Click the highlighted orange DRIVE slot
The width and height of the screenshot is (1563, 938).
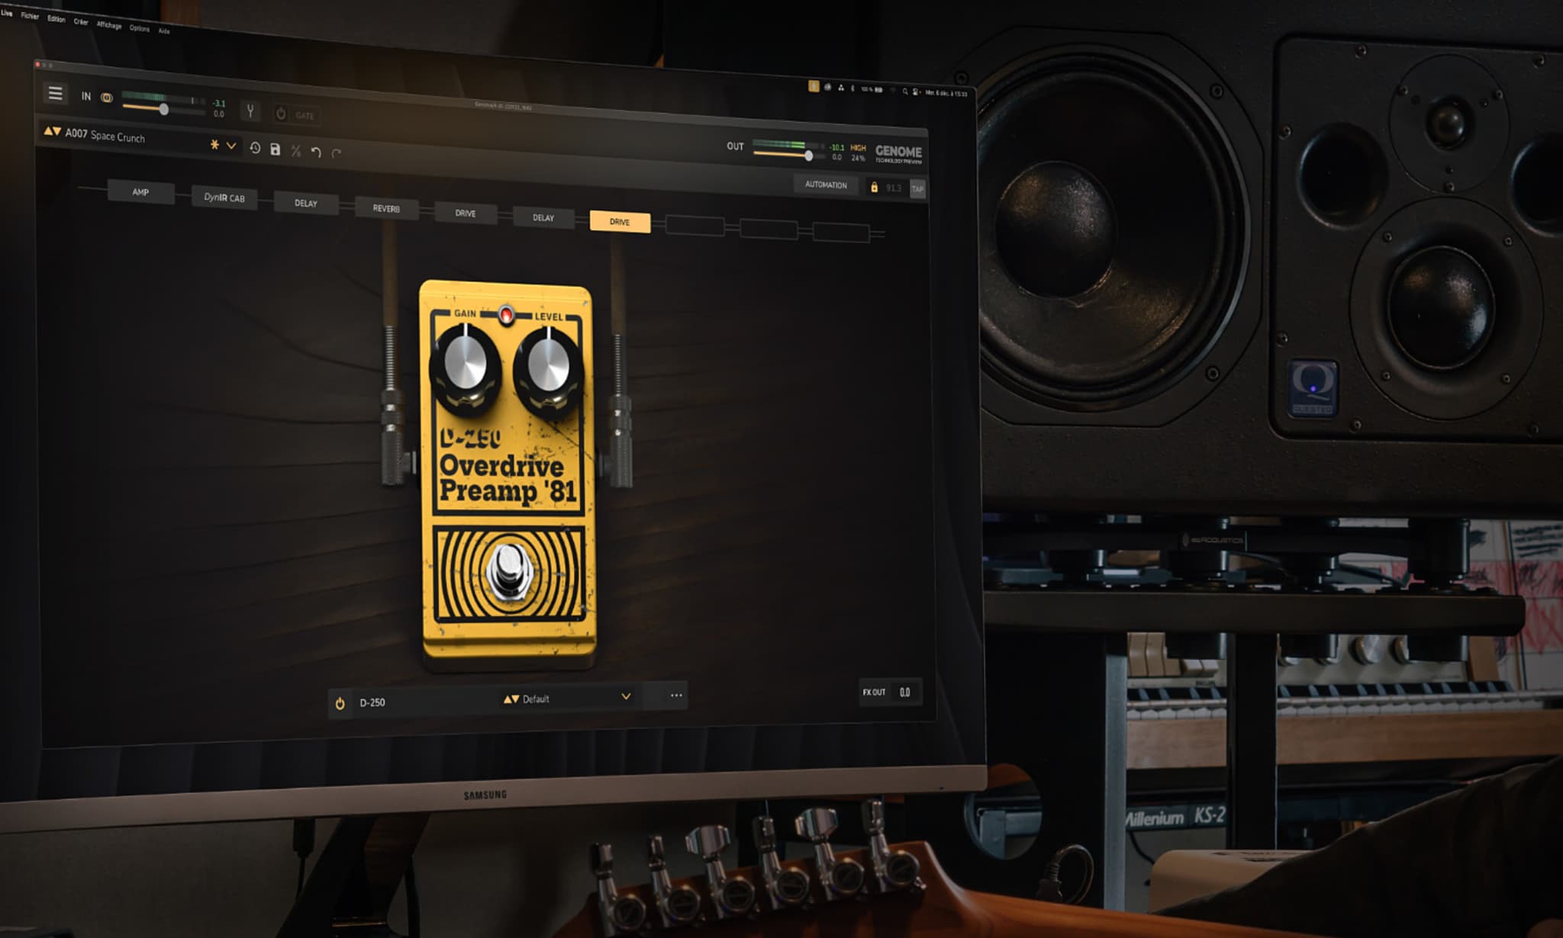(x=620, y=222)
